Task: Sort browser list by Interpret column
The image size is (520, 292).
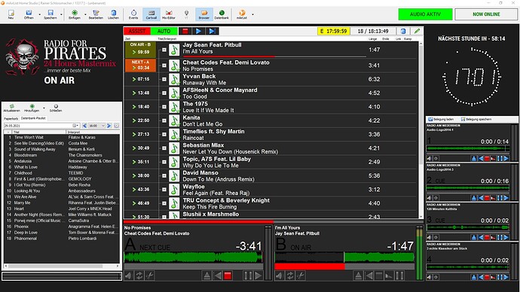Action: click(93, 132)
